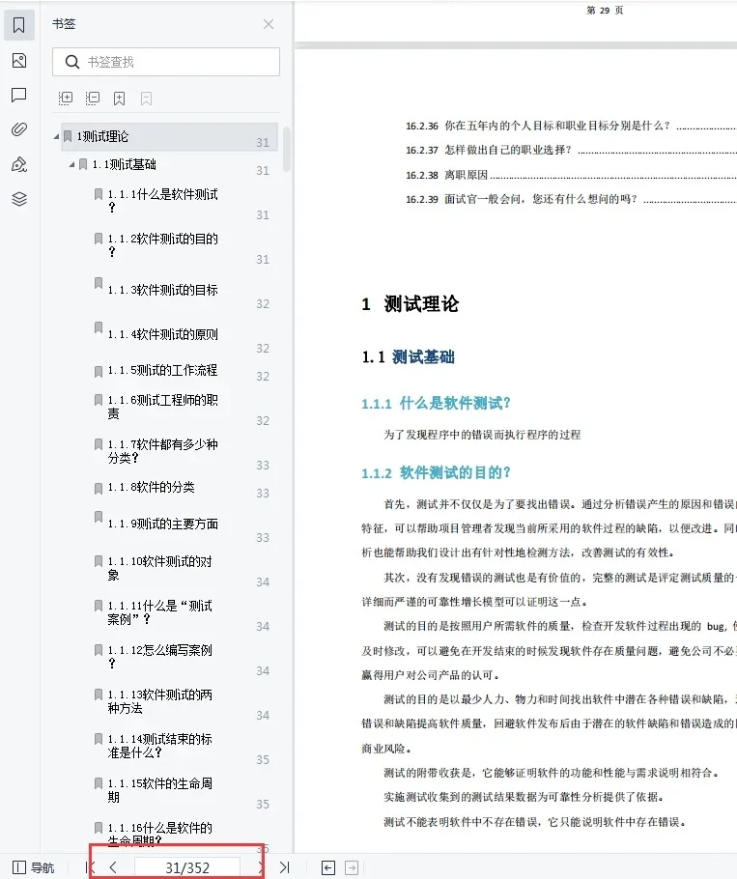Go to first page button
This screenshot has height=879, width=737.
pyautogui.click(x=89, y=867)
